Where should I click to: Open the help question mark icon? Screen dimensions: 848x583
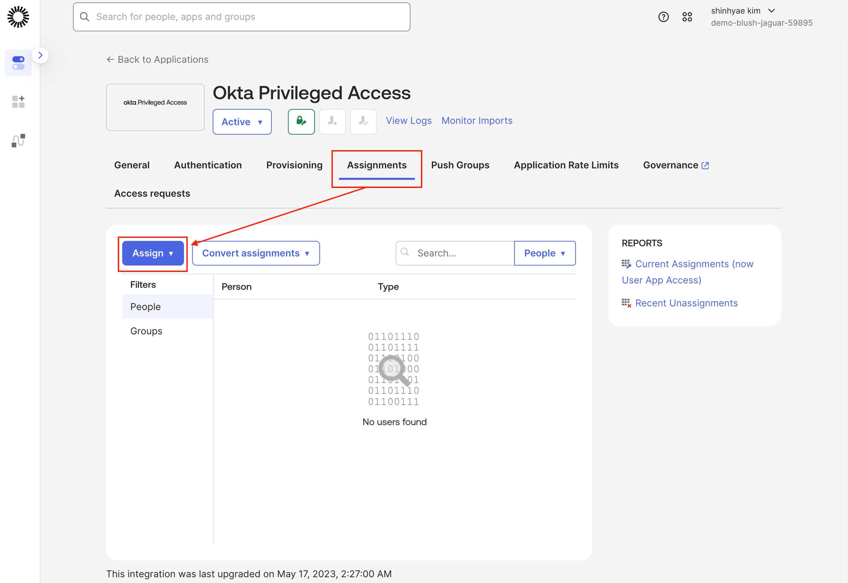[x=663, y=17]
